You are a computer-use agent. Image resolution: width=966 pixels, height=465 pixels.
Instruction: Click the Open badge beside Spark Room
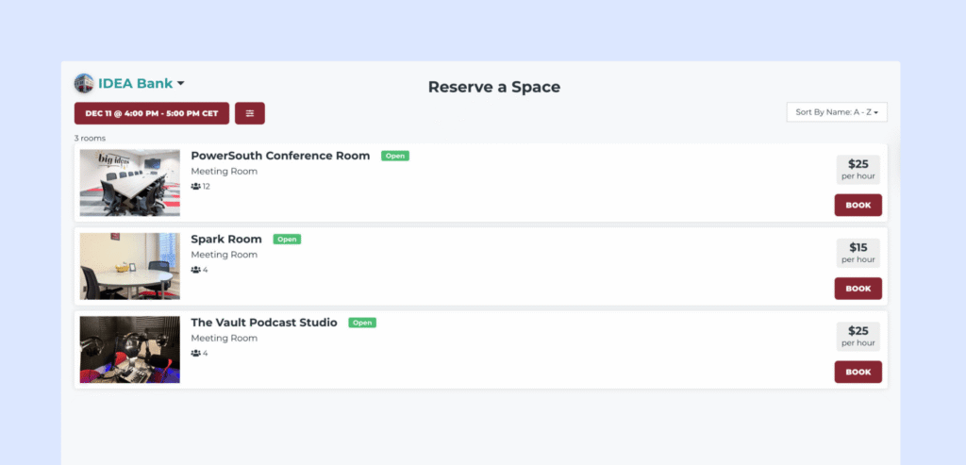click(x=287, y=239)
